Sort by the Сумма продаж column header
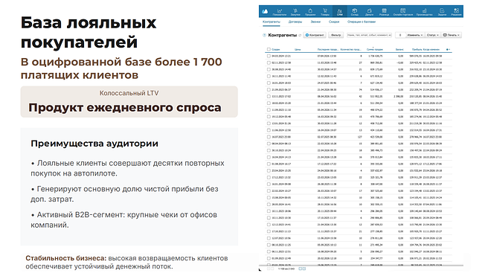This screenshot has height=276, width=491. click(x=374, y=50)
